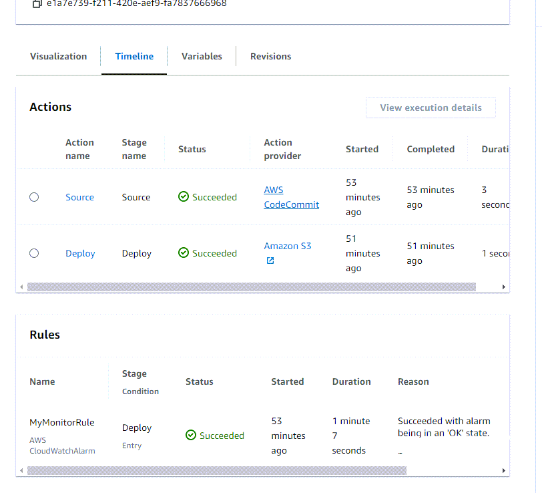Image resolution: width=542 pixels, height=493 pixels.
Task: Switch to the Visualization tab
Action: point(58,56)
